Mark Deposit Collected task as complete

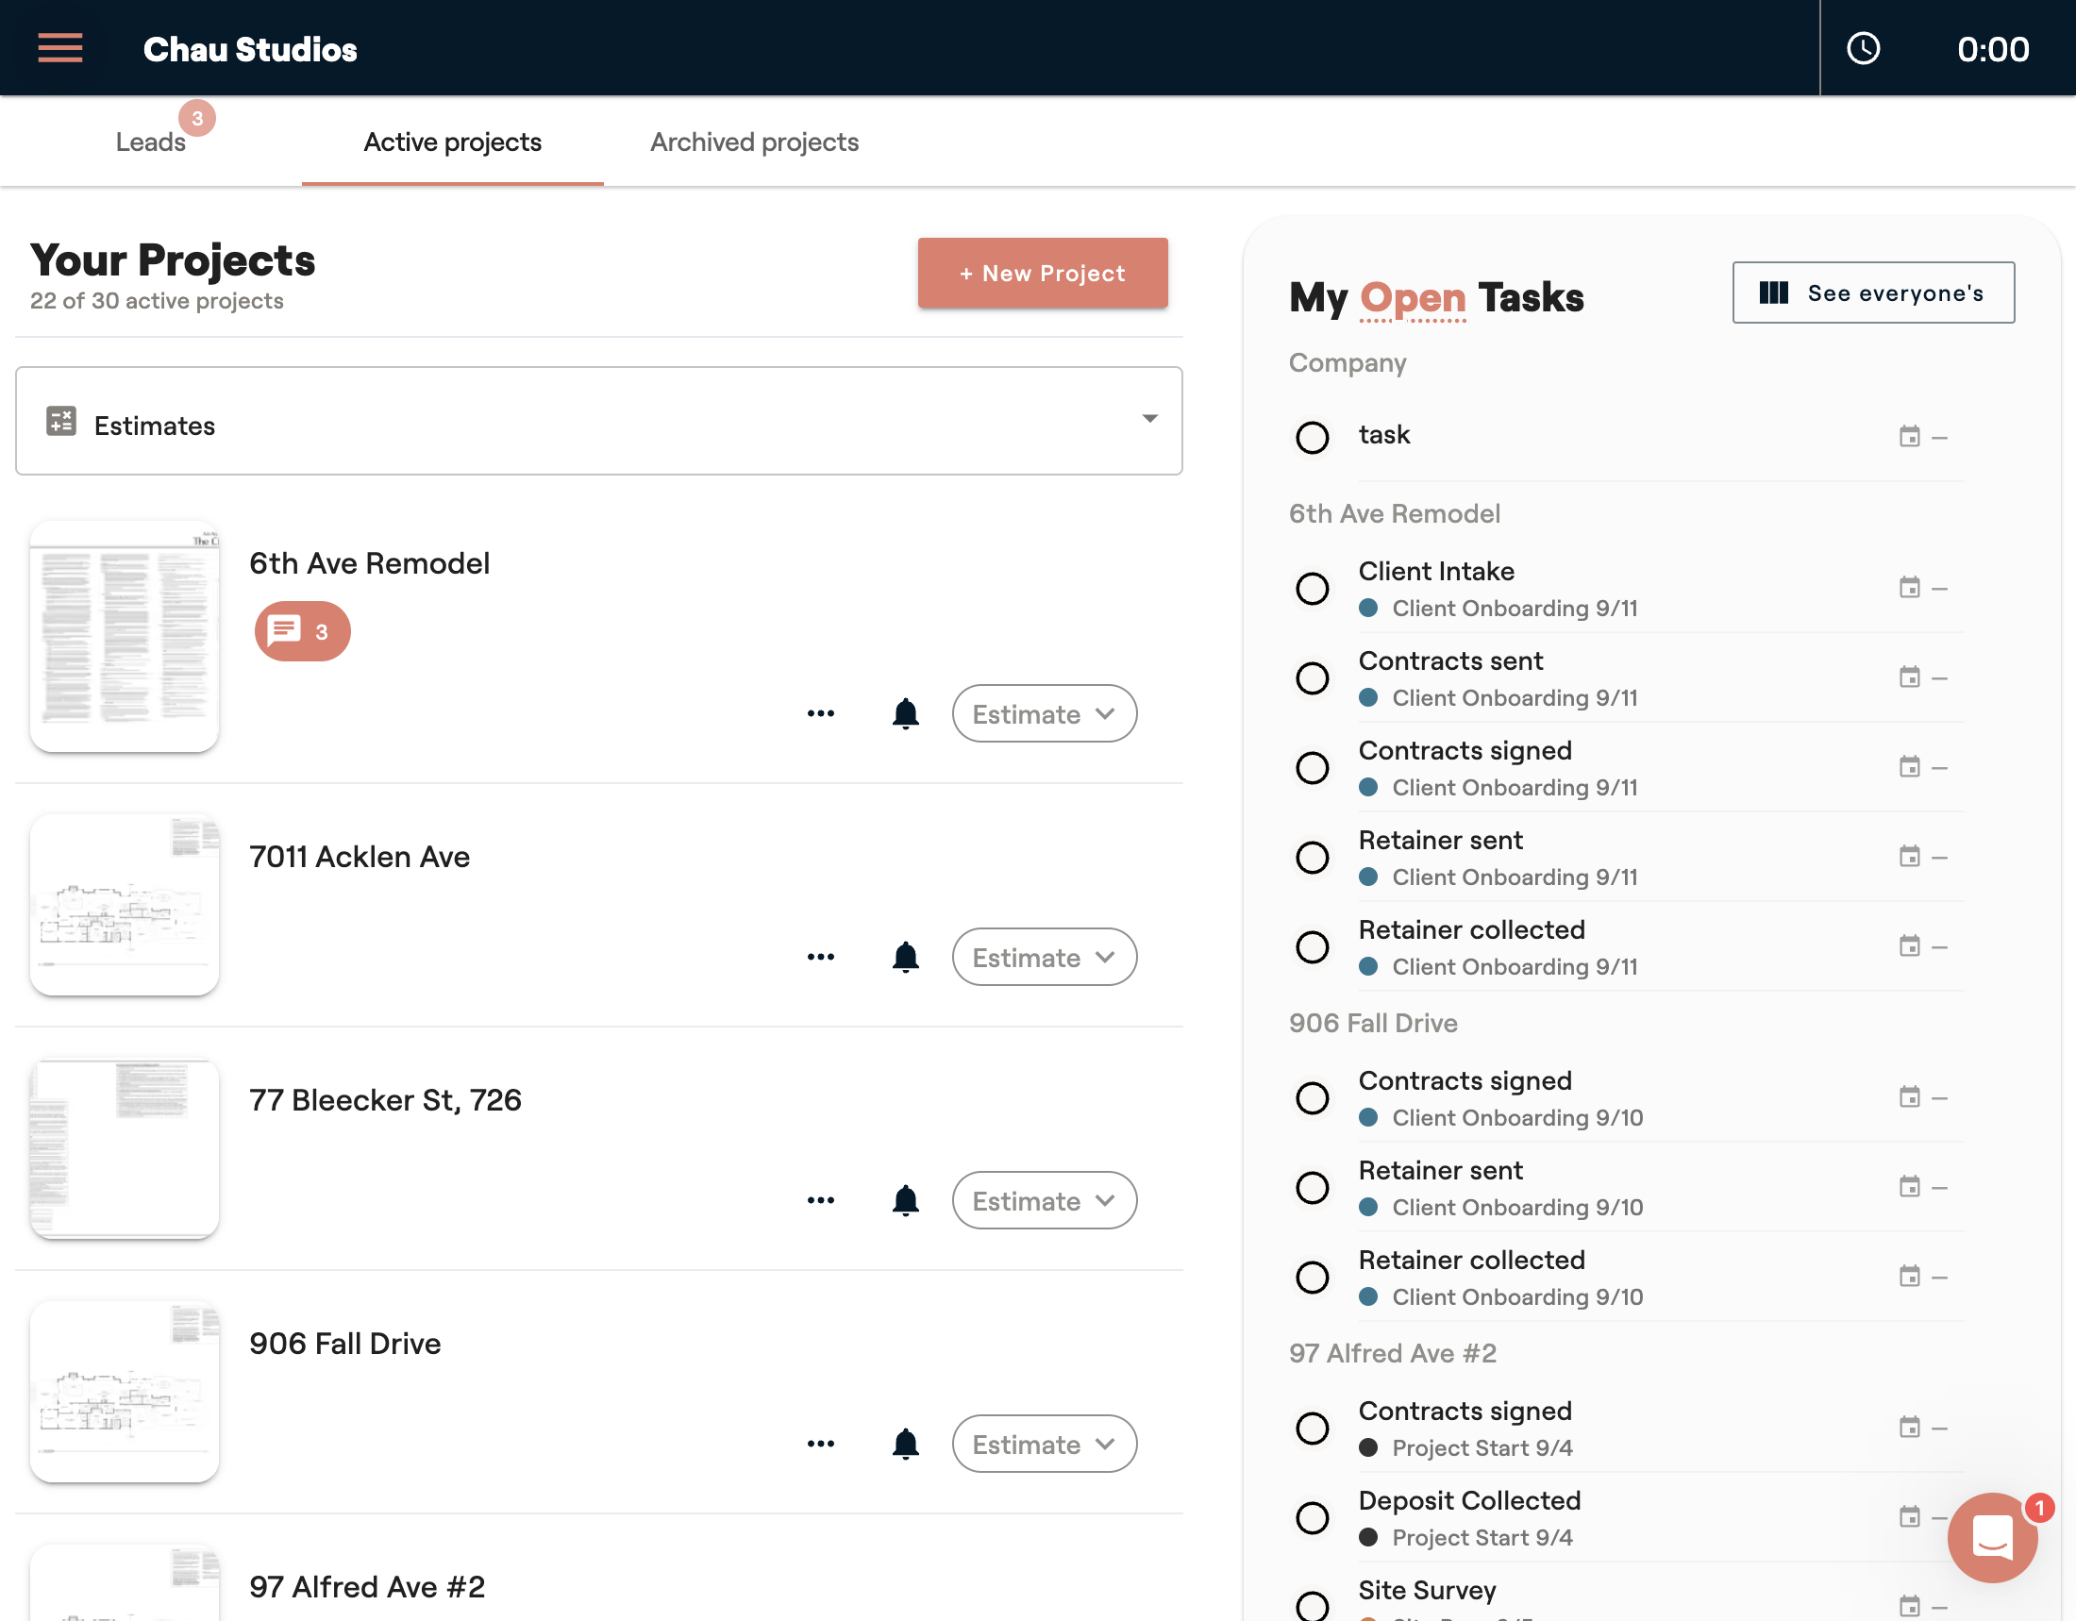click(x=1312, y=1517)
